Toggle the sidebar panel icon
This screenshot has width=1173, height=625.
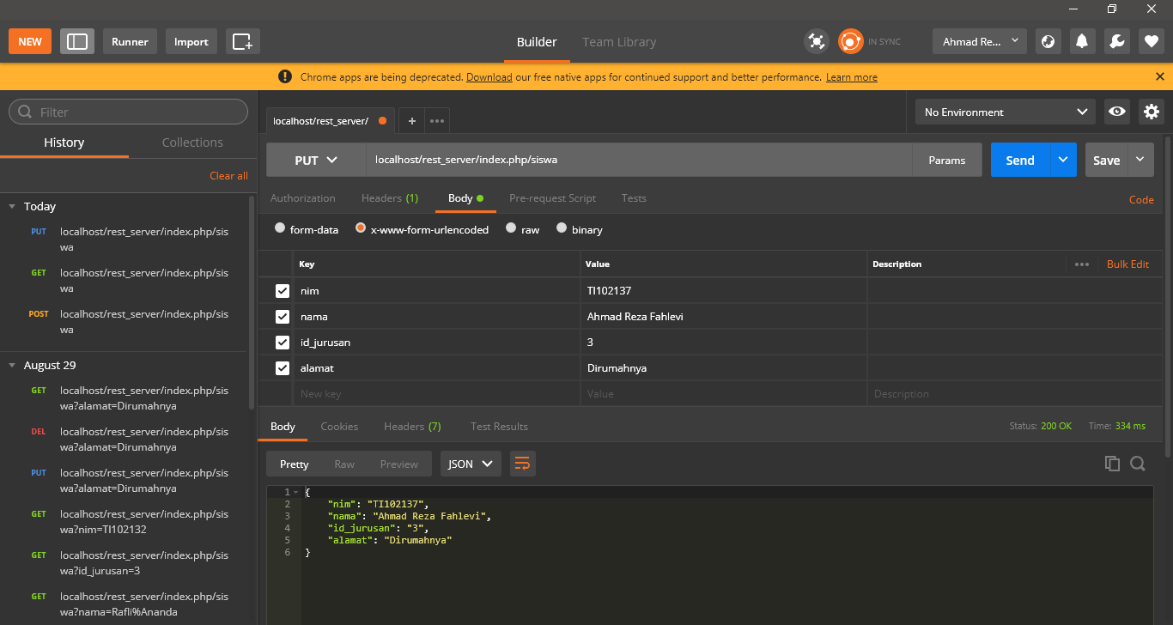77,41
